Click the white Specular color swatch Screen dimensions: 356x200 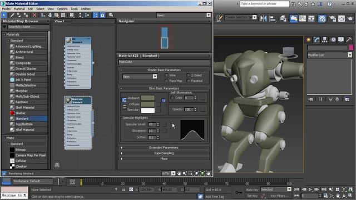(148, 110)
